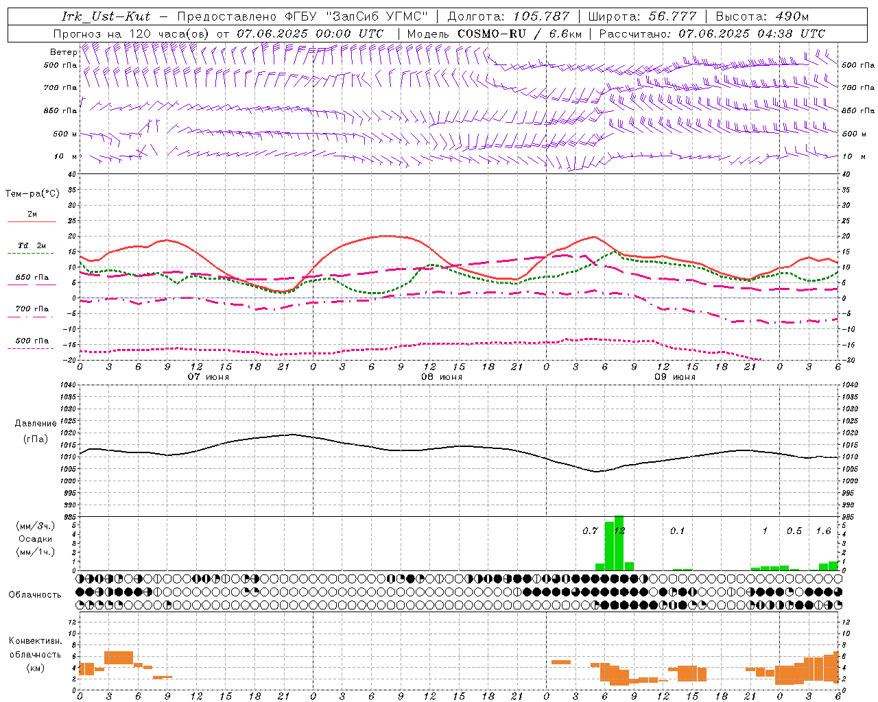Click the Облачность row label
The width and height of the screenshot is (878, 702).
click(35, 595)
